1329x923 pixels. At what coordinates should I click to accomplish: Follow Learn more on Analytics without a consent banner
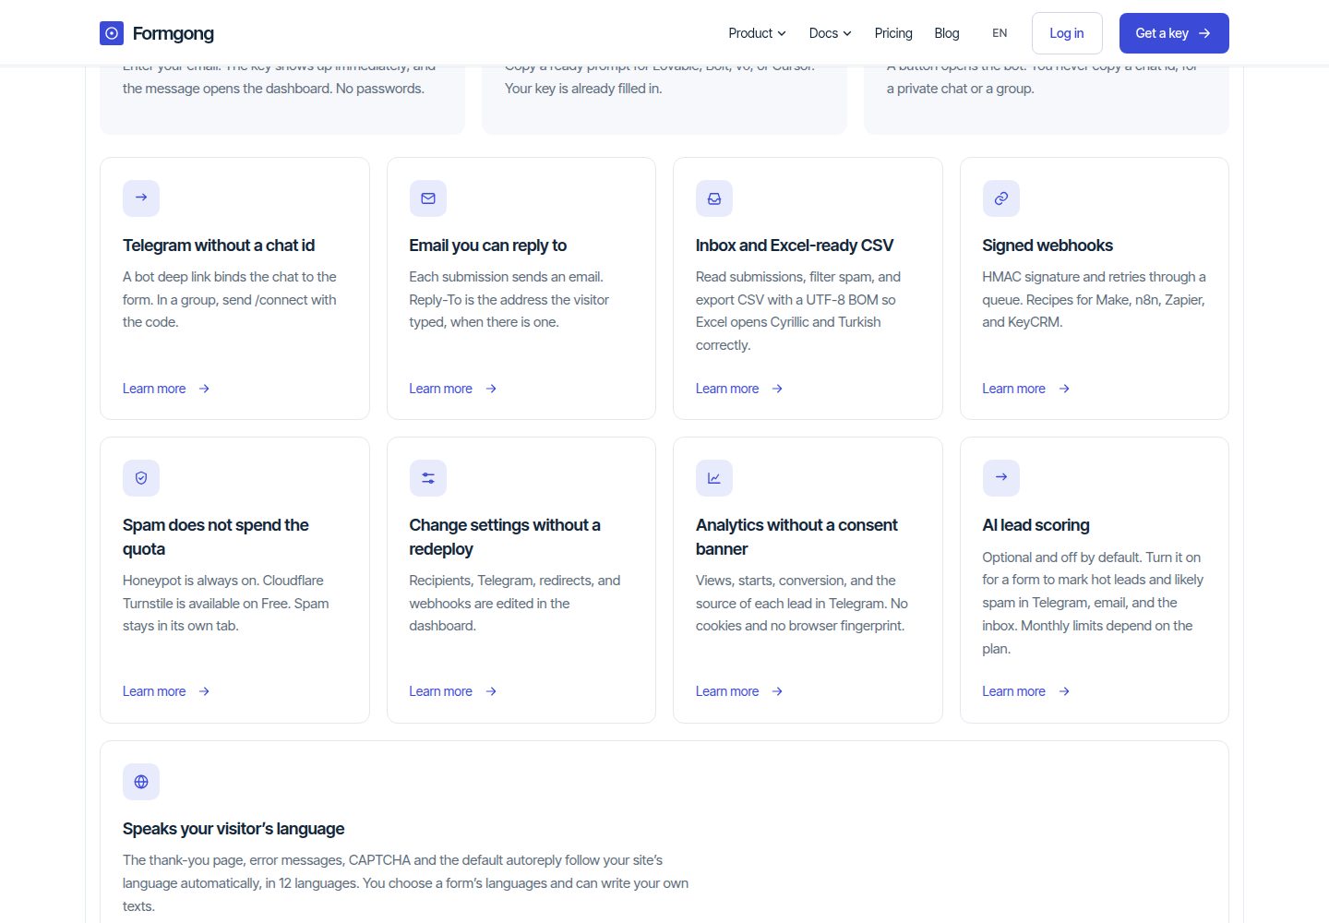tap(739, 691)
